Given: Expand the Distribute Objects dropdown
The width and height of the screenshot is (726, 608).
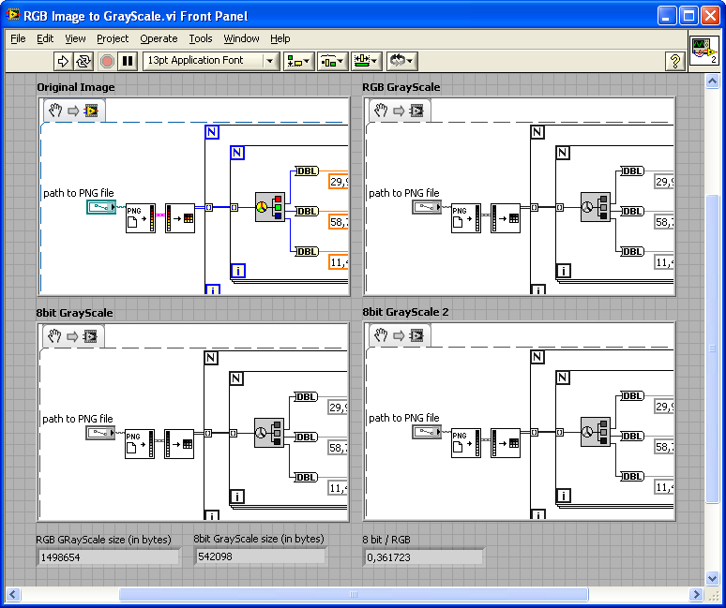Looking at the screenshot, I should 333,61.
